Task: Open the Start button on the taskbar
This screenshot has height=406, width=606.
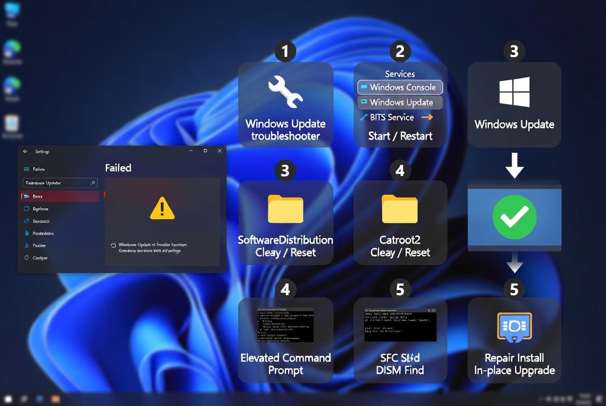Action: tap(8, 399)
